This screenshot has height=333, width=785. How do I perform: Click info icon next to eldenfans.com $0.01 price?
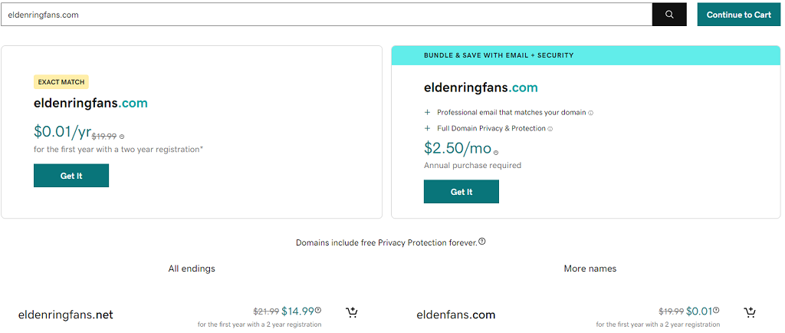tap(716, 311)
